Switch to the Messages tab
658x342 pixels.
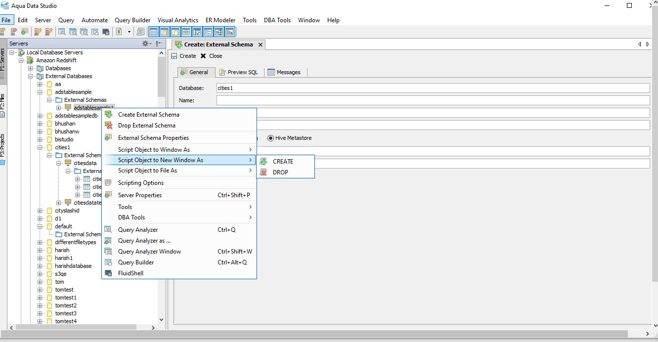(x=284, y=72)
